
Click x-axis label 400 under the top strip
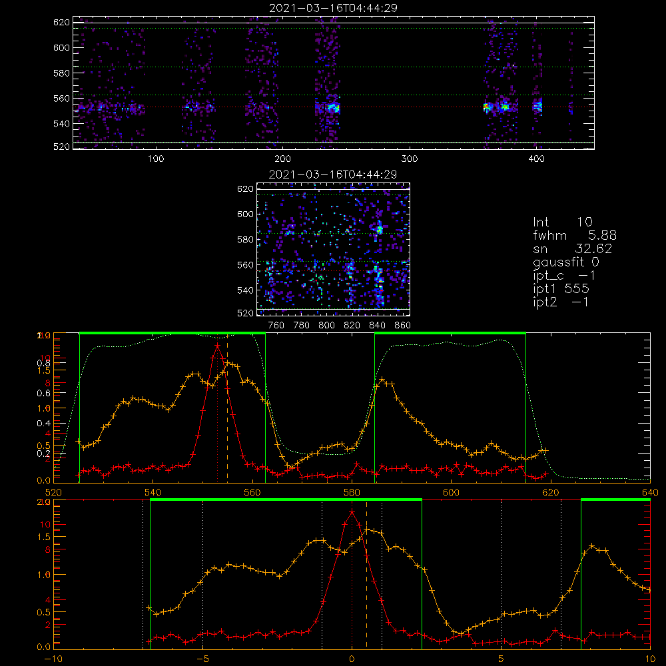point(536,159)
